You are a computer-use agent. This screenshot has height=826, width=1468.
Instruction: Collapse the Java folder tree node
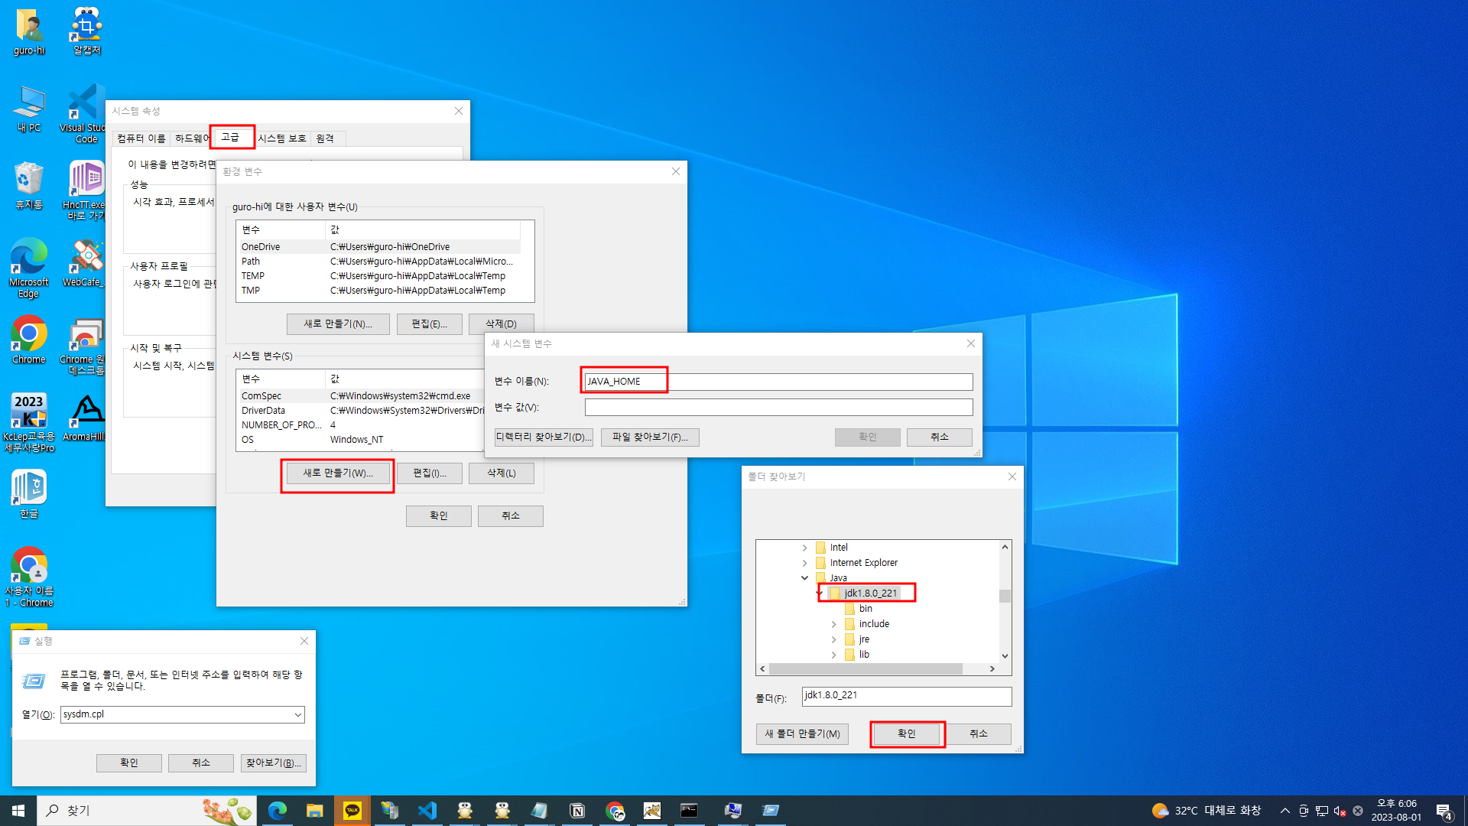pyautogui.click(x=804, y=578)
